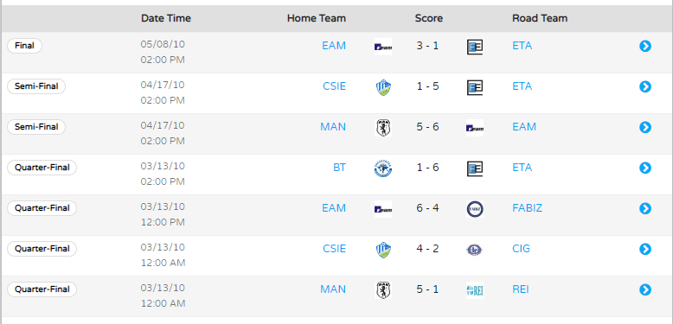Open arrow icon for CSIE vs ETA semi-final
The height and width of the screenshot is (324, 673).
(645, 86)
